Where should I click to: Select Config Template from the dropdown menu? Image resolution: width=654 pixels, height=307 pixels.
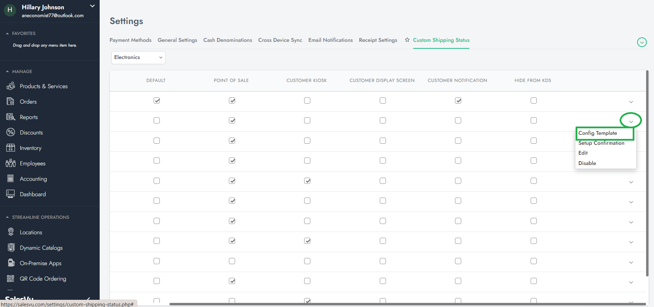click(598, 133)
